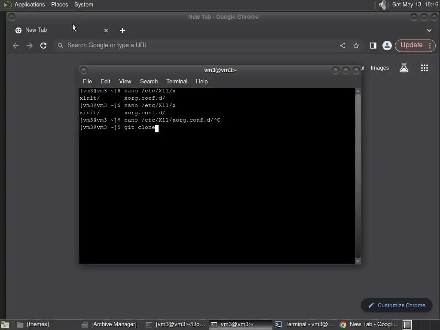
Task: Click the terminal scrollbar down arrow
Action: point(358,261)
